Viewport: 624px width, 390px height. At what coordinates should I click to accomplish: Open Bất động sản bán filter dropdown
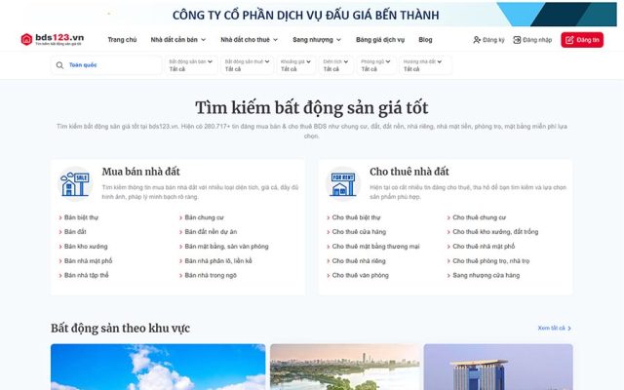[x=191, y=65]
